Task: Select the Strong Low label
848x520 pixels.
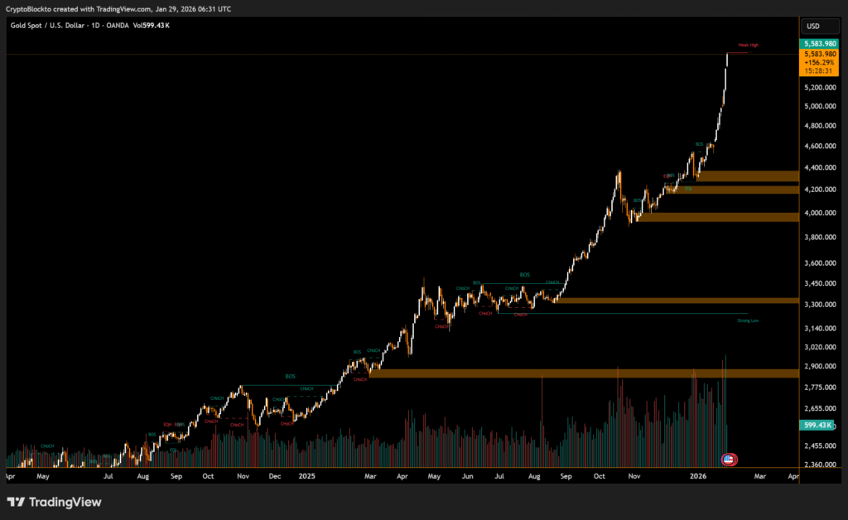Action: click(x=747, y=320)
